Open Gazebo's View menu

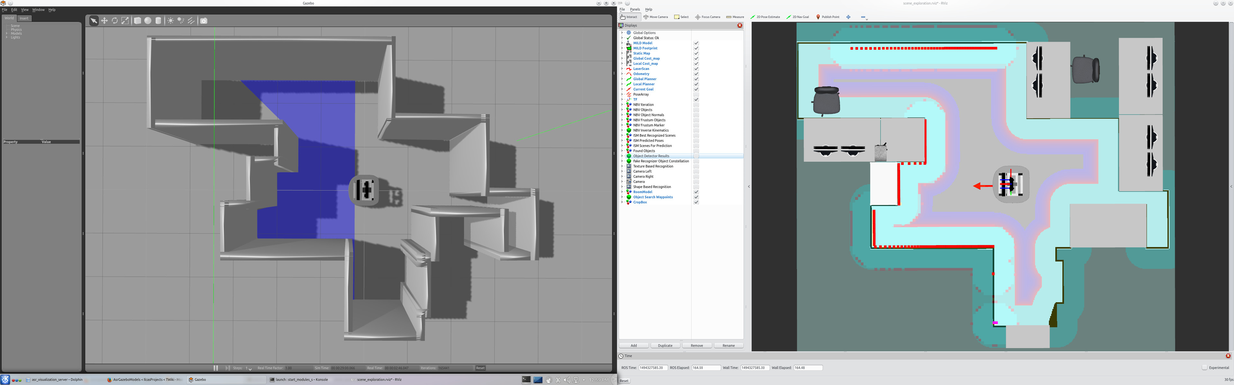click(x=24, y=10)
